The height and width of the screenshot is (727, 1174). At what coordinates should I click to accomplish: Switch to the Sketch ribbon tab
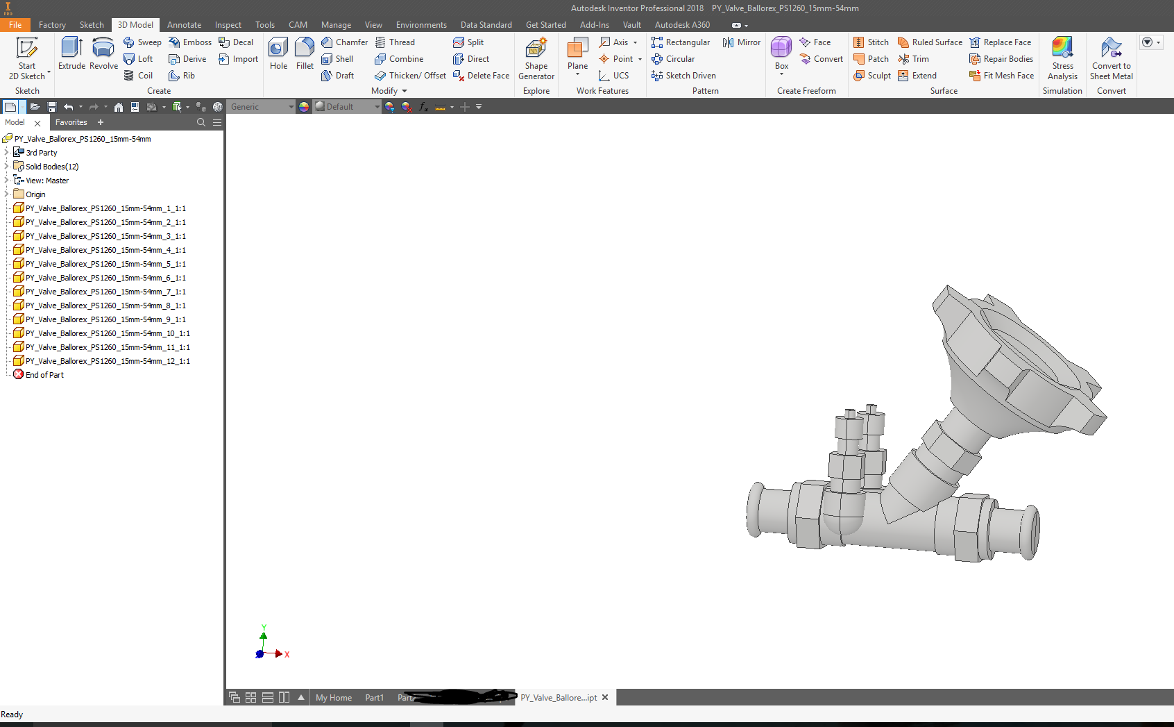click(x=92, y=25)
